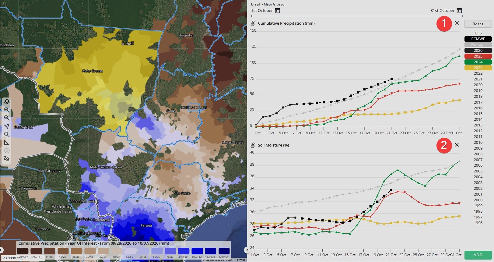Screen dimensions: 494x262
Task: Toggle the 2025 year series
Action: pyautogui.click(x=478, y=56)
